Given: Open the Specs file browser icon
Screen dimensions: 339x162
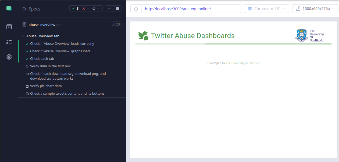Looking at the screenshot, I should (x=9, y=27).
